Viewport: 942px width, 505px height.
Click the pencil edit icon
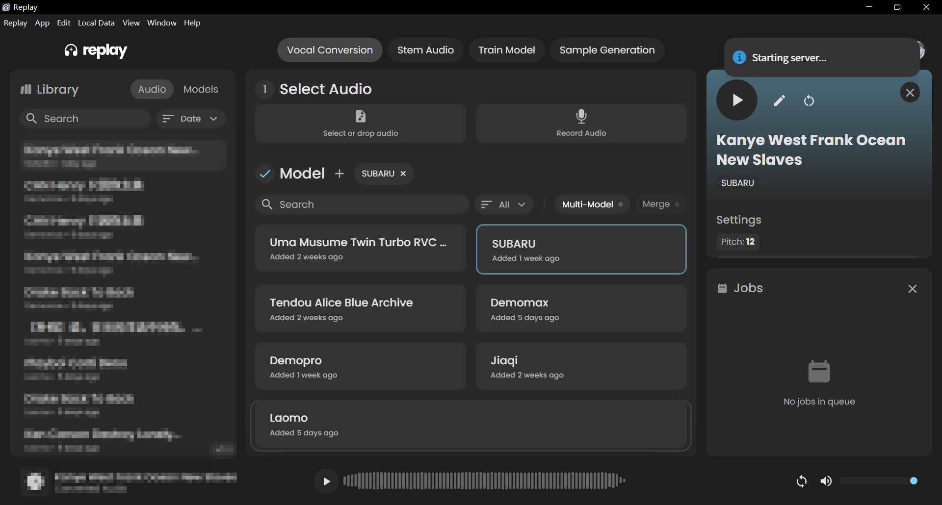(779, 101)
